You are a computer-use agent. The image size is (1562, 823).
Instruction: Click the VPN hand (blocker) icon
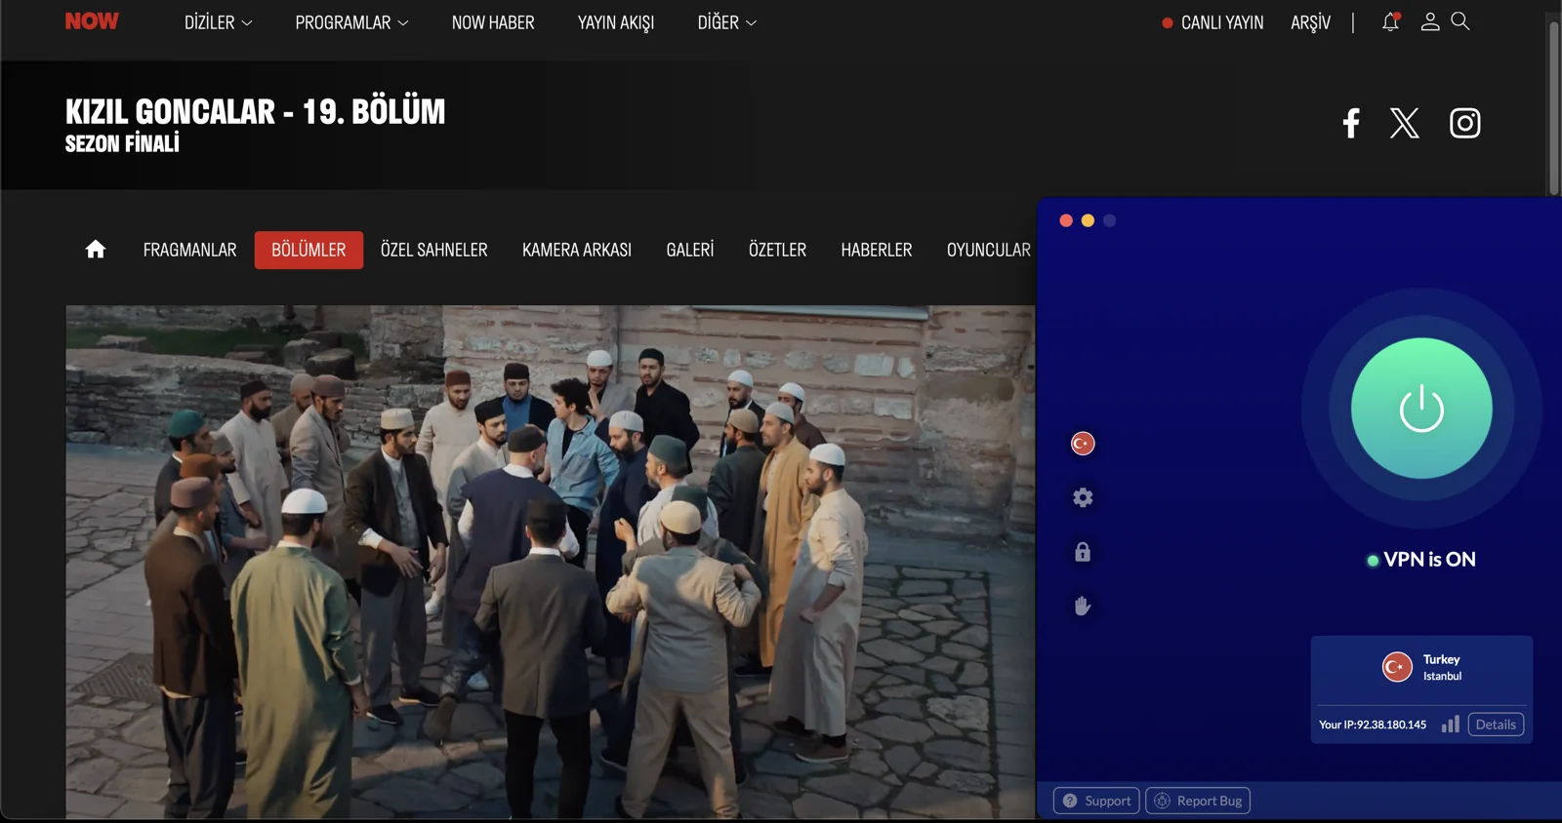(1083, 606)
